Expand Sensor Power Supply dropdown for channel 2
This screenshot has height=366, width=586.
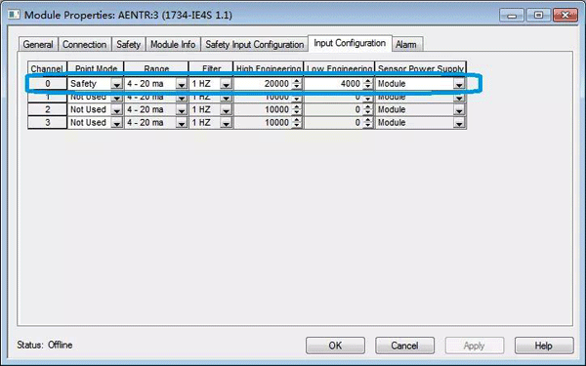tap(459, 109)
